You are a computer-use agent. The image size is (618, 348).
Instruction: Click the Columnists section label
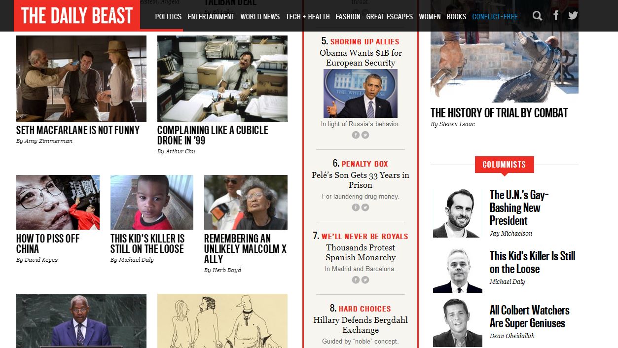click(504, 165)
